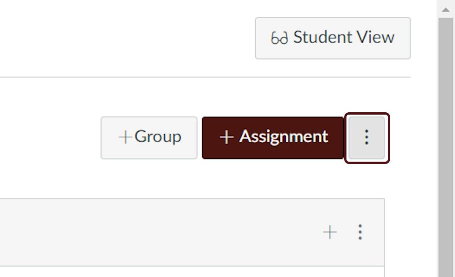Click the "Group" text label

158,137
